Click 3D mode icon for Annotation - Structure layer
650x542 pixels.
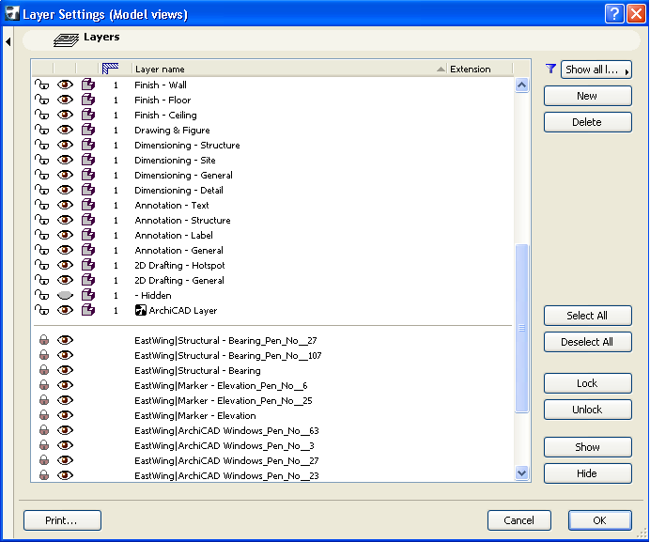click(88, 220)
